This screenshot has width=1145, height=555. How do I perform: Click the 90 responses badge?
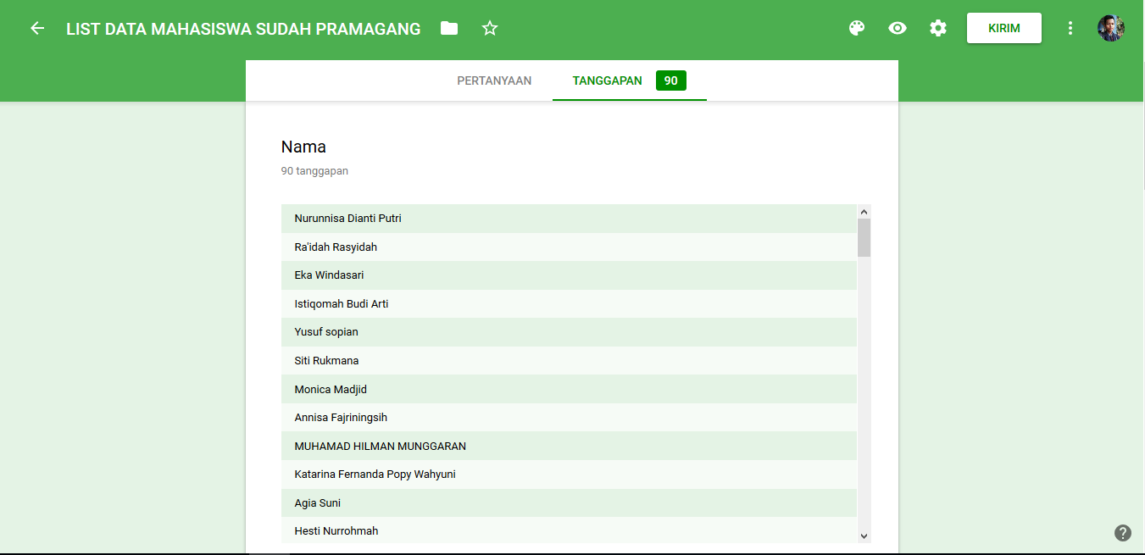[x=670, y=80]
